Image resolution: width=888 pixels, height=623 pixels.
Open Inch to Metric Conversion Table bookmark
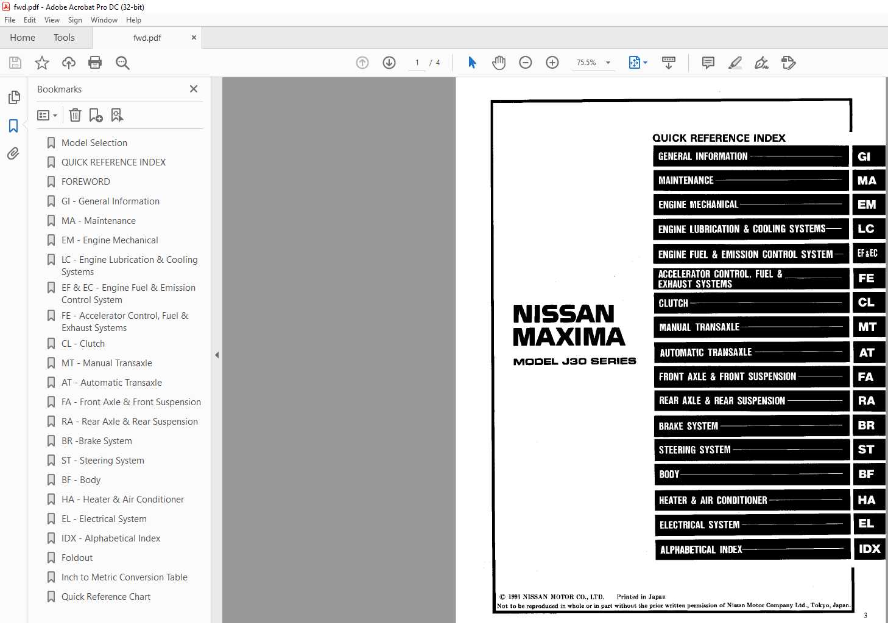tap(124, 577)
